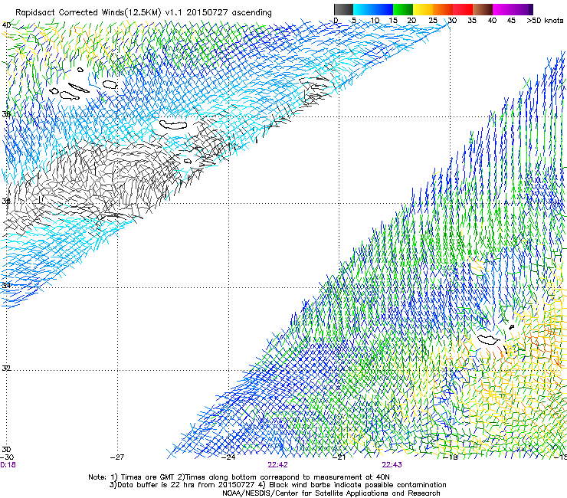Click the '35' legend scale label
This screenshot has width=567, height=498.
472,21
